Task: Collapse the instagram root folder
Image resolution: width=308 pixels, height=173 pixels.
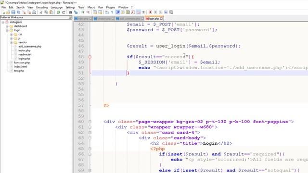Action: click(x=3, y=22)
